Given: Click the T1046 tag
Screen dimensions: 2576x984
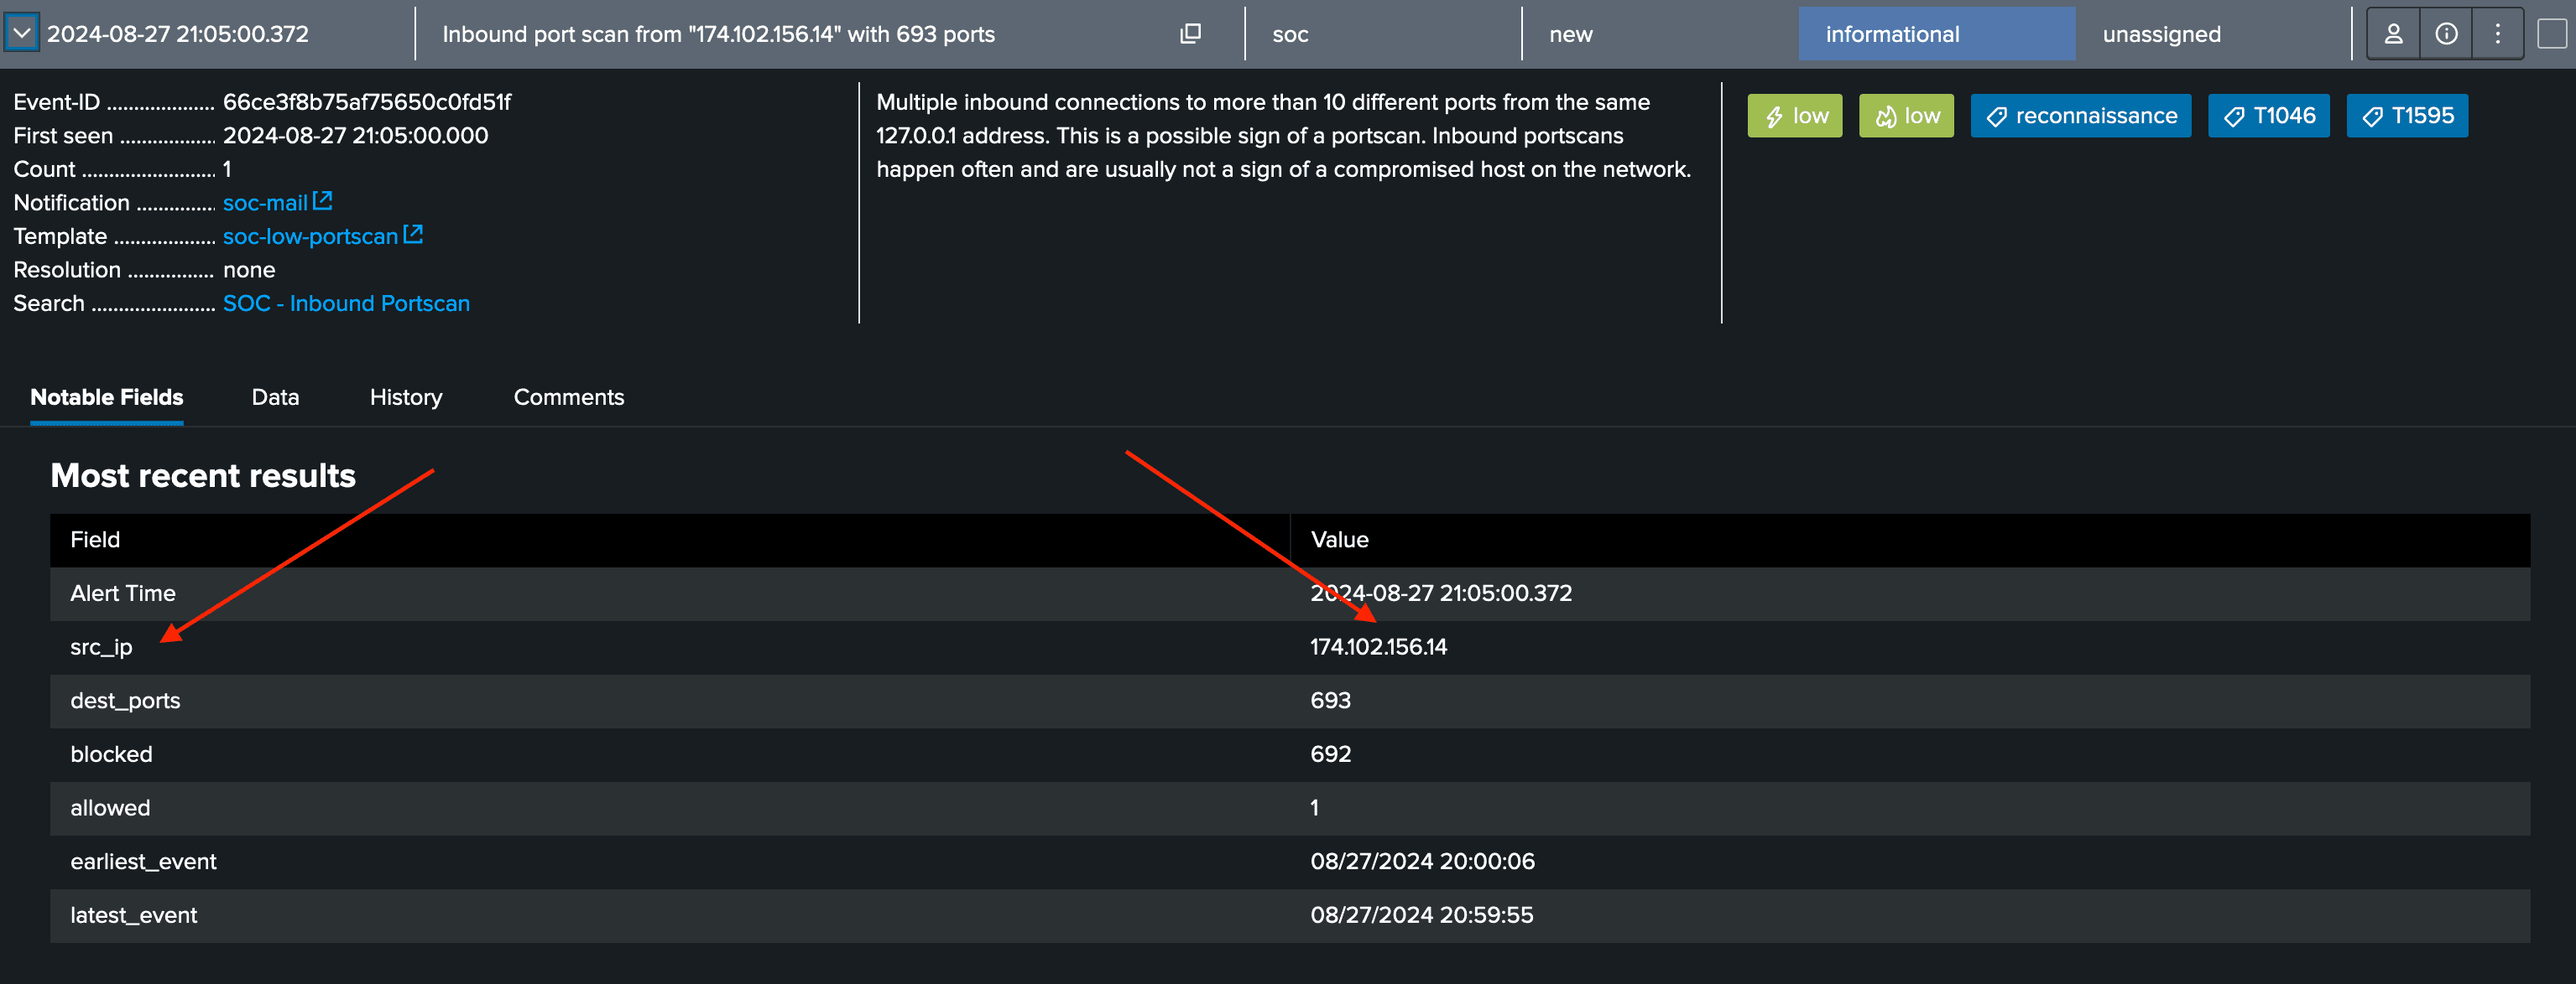Looking at the screenshot, I should (x=2268, y=116).
